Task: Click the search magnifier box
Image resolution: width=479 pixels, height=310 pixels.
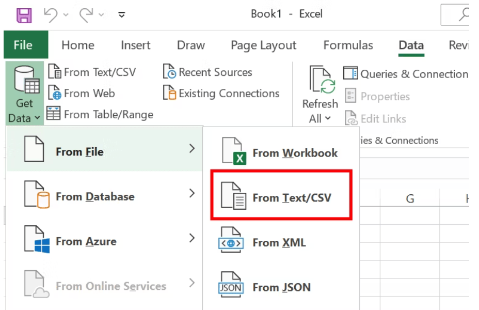Action: pyautogui.click(x=455, y=14)
